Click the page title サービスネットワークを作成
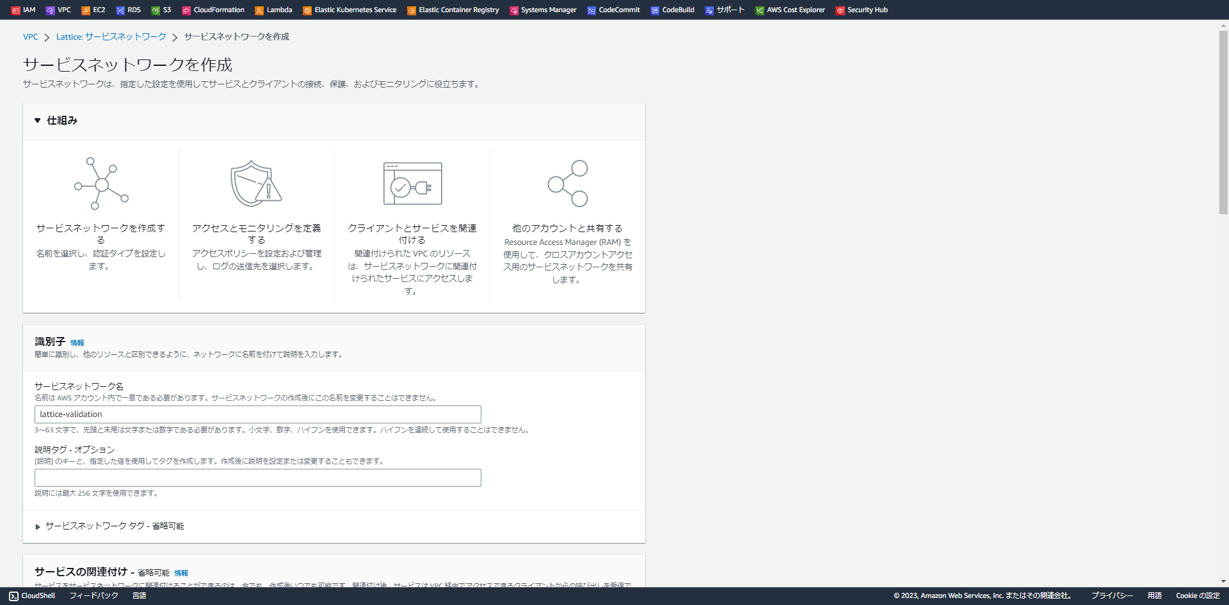 pos(127,65)
